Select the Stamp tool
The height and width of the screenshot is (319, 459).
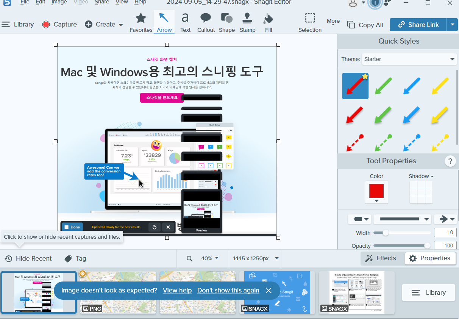(x=248, y=22)
